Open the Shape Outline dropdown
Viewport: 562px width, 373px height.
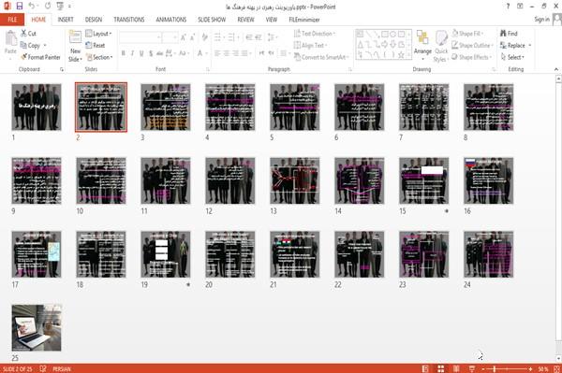[x=472, y=45]
